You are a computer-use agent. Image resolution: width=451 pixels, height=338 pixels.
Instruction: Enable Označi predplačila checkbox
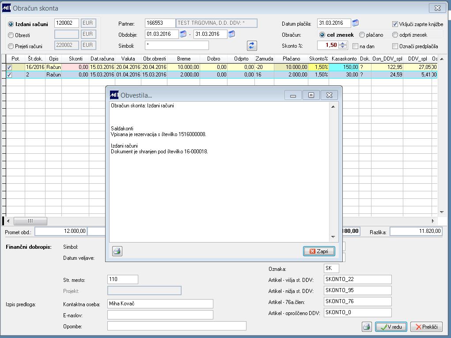coord(395,46)
